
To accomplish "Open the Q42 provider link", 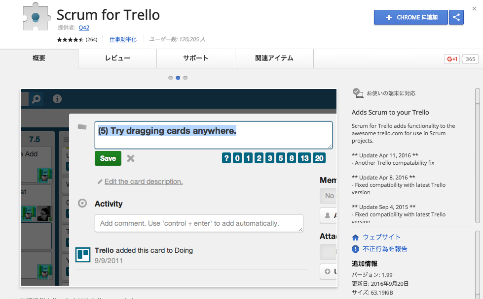I will (84, 28).
